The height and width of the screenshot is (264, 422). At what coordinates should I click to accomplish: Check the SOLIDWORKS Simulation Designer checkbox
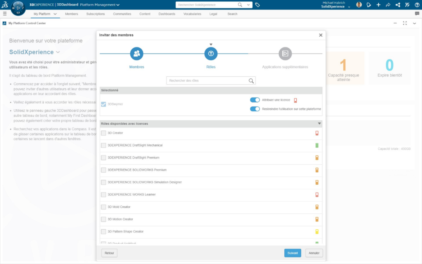pos(103,182)
